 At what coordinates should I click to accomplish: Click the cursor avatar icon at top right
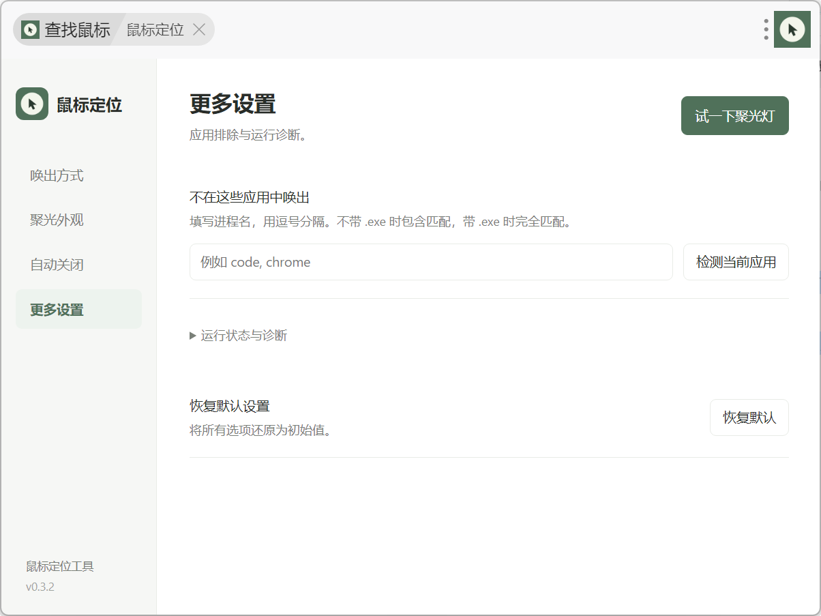792,29
